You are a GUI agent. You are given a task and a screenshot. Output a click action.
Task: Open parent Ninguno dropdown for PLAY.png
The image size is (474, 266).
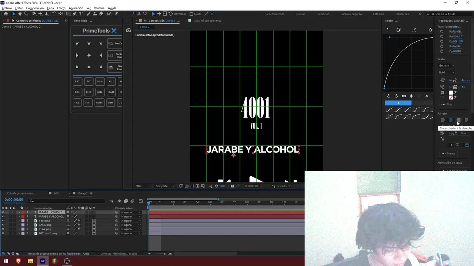(x=131, y=229)
